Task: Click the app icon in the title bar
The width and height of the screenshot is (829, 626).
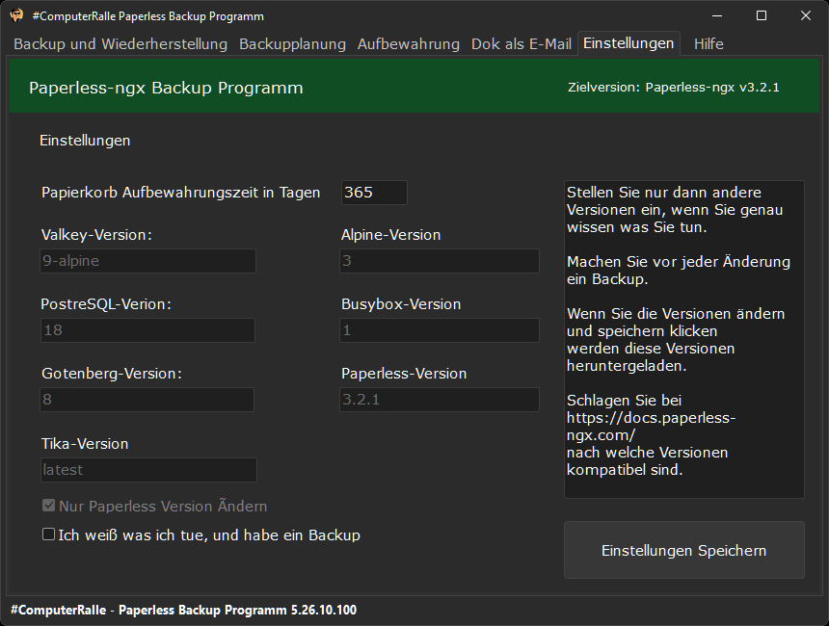Action: (x=16, y=15)
